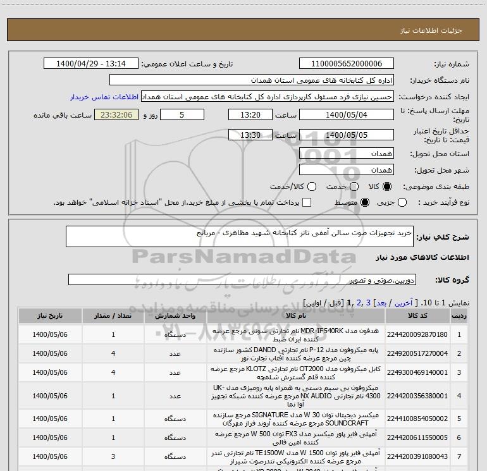Click the جزئیات اطلاعات نیاز page header

[x=431, y=30]
